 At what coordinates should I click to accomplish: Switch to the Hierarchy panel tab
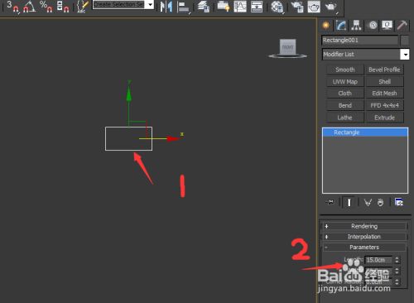(x=356, y=26)
